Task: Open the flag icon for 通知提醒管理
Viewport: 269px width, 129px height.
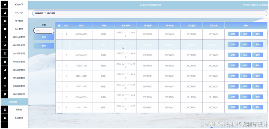Action: click(5, 94)
